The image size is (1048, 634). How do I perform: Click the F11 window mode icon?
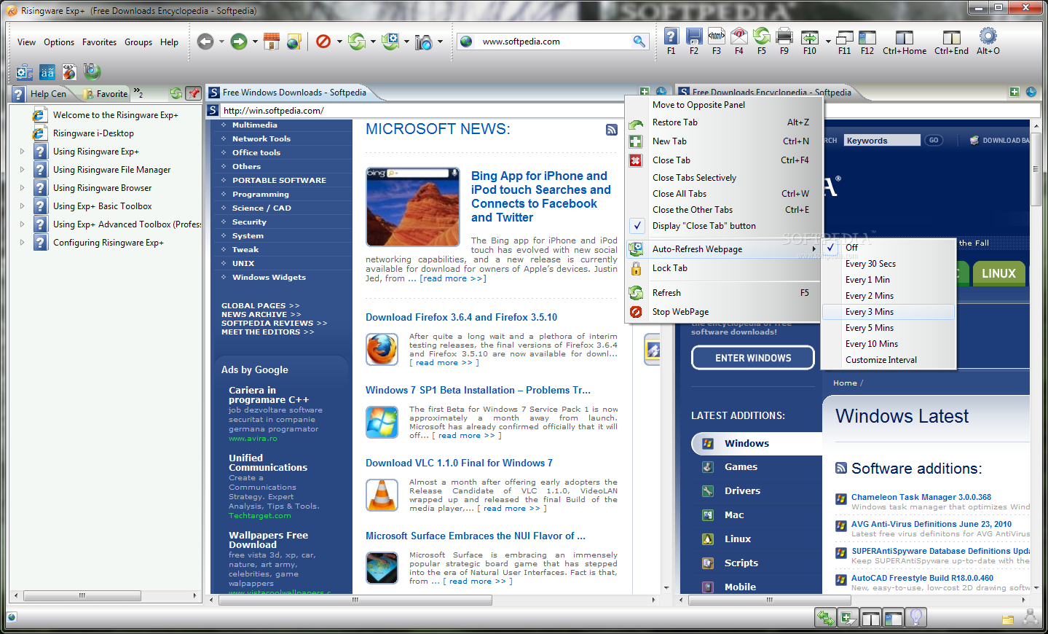845,37
